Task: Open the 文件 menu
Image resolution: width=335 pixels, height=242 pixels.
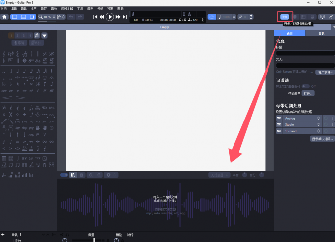Action: tap(4, 9)
